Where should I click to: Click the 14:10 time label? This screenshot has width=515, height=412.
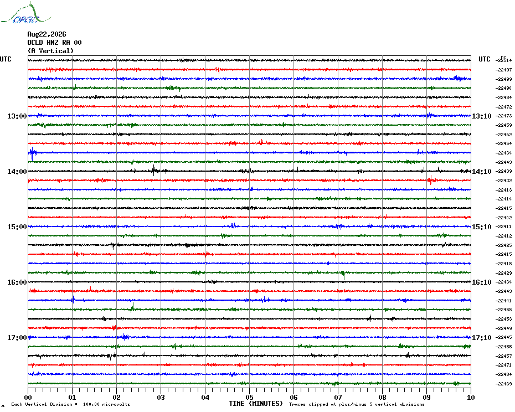pyautogui.click(x=482, y=172)
